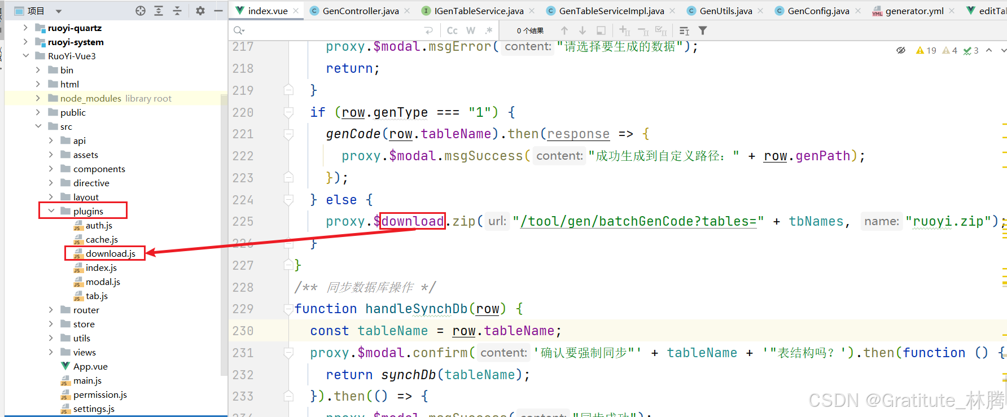The height and width of the screenshot is (417, 1007).
Task: Expand all nodes in the project tree
Action: 159,11
